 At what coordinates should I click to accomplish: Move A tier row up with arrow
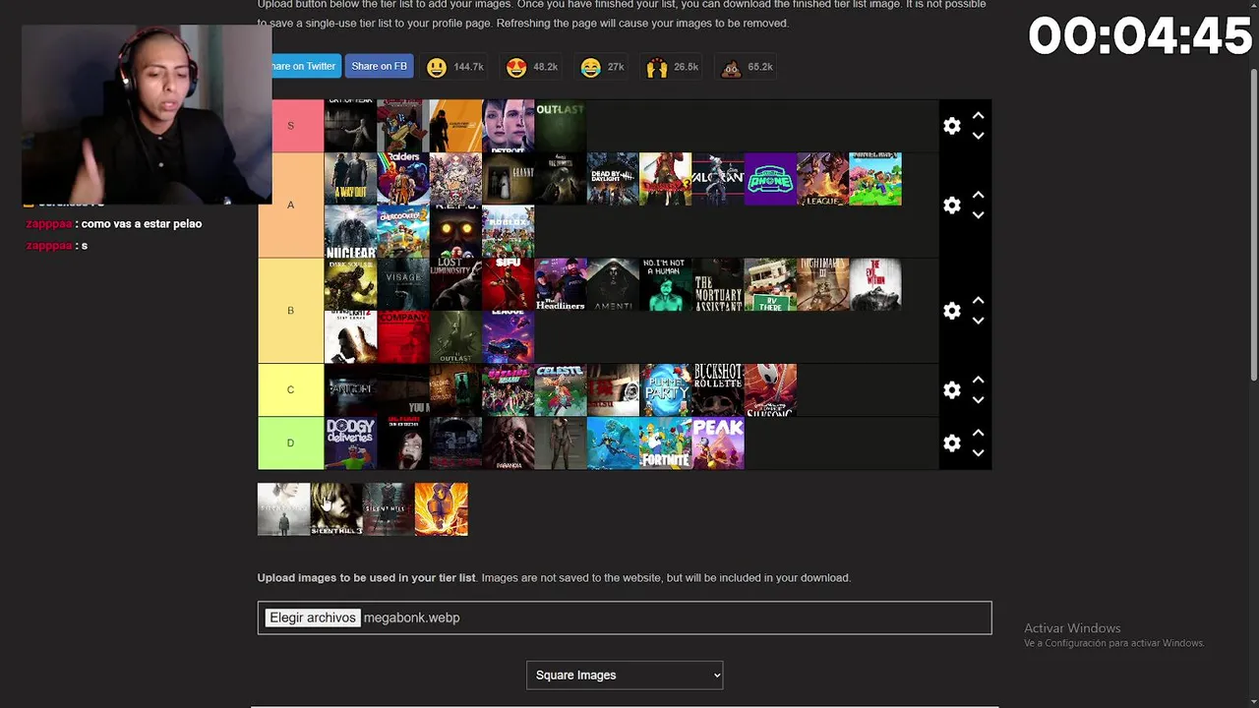point(978,195)
